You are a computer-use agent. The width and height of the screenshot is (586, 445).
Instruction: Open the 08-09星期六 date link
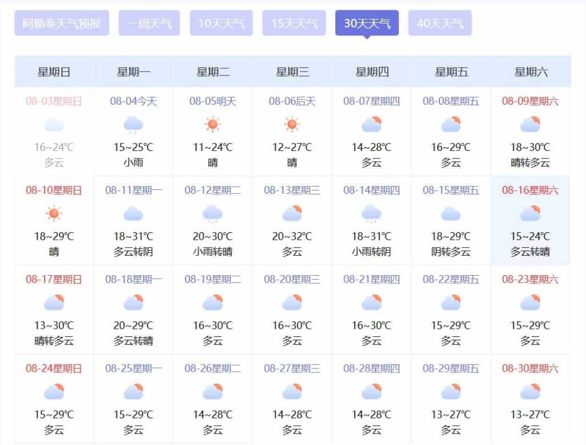[530, 101]
